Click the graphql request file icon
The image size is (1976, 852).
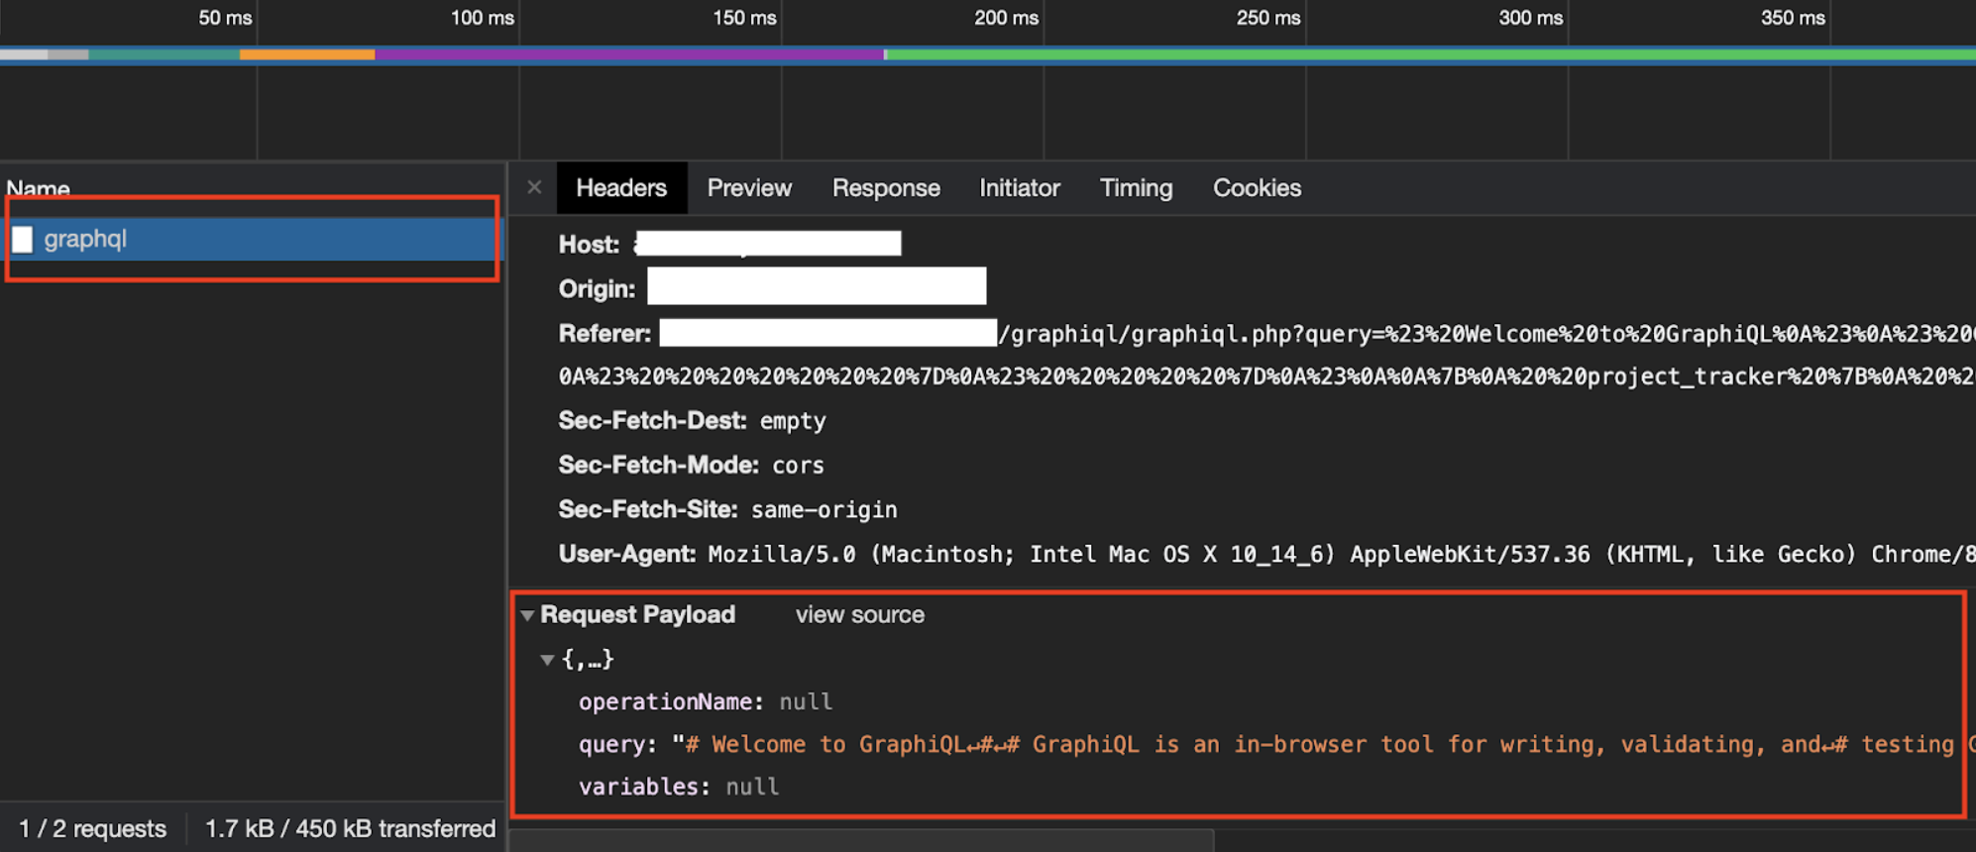coord(23,239)
